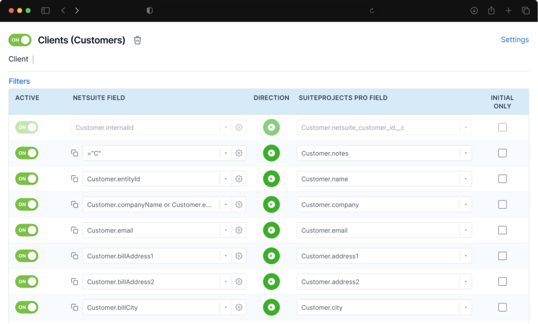The image size is (538, 324).
Task: Click direction arrow for Customer.notes row
Action: click(x=272, y=153)
